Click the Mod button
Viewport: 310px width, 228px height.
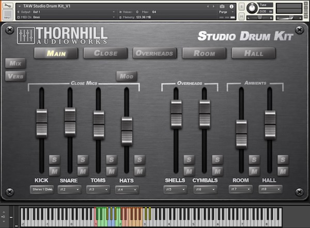[127, 76]
